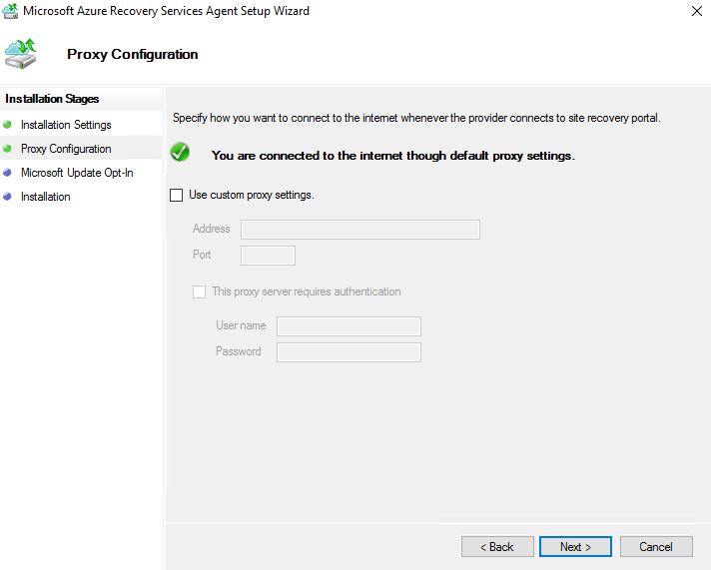Image resolution: width=711 pixels, height=570 pixels.
Task: Click the Next button
Action: coord(575,546)
